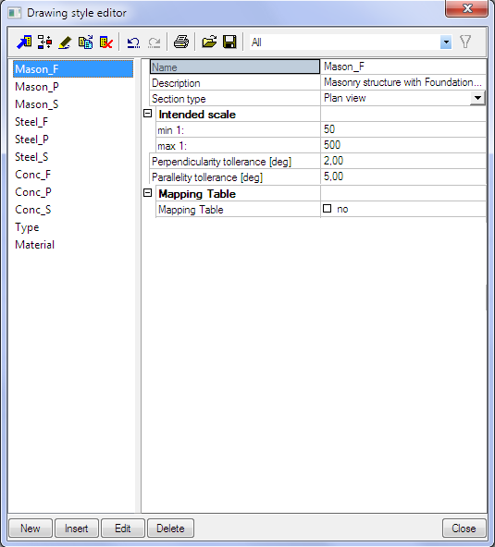This screenshot has height=547, width=495.
Task: Click the funnel filter icon
Action: [x=465, y=43]
